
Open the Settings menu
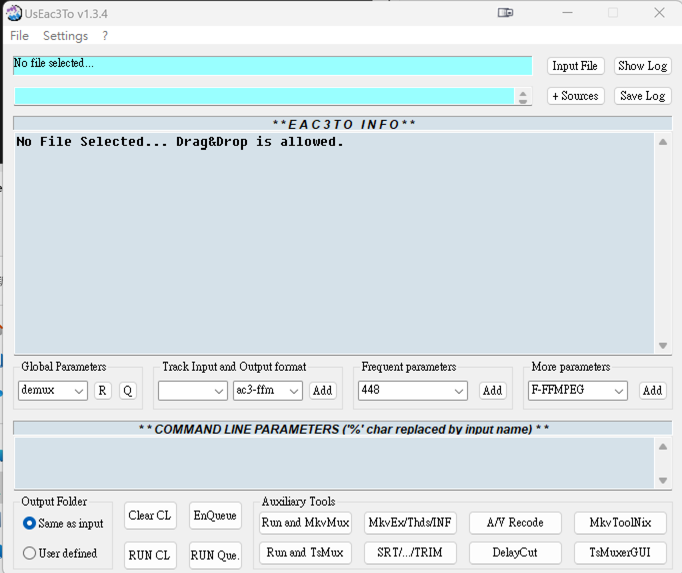[65, 36]
